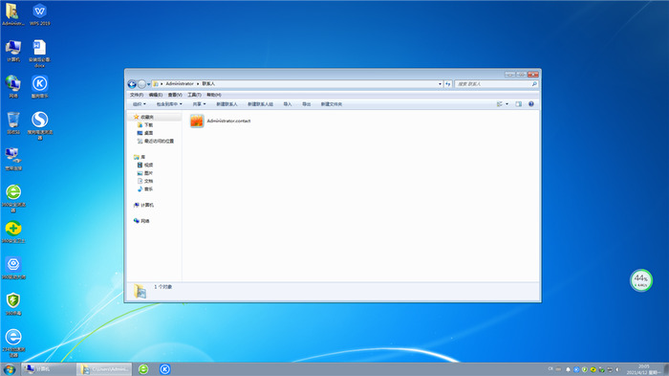
Task: Click the Kugou music K desktop icon
Action: click(40, 87)
